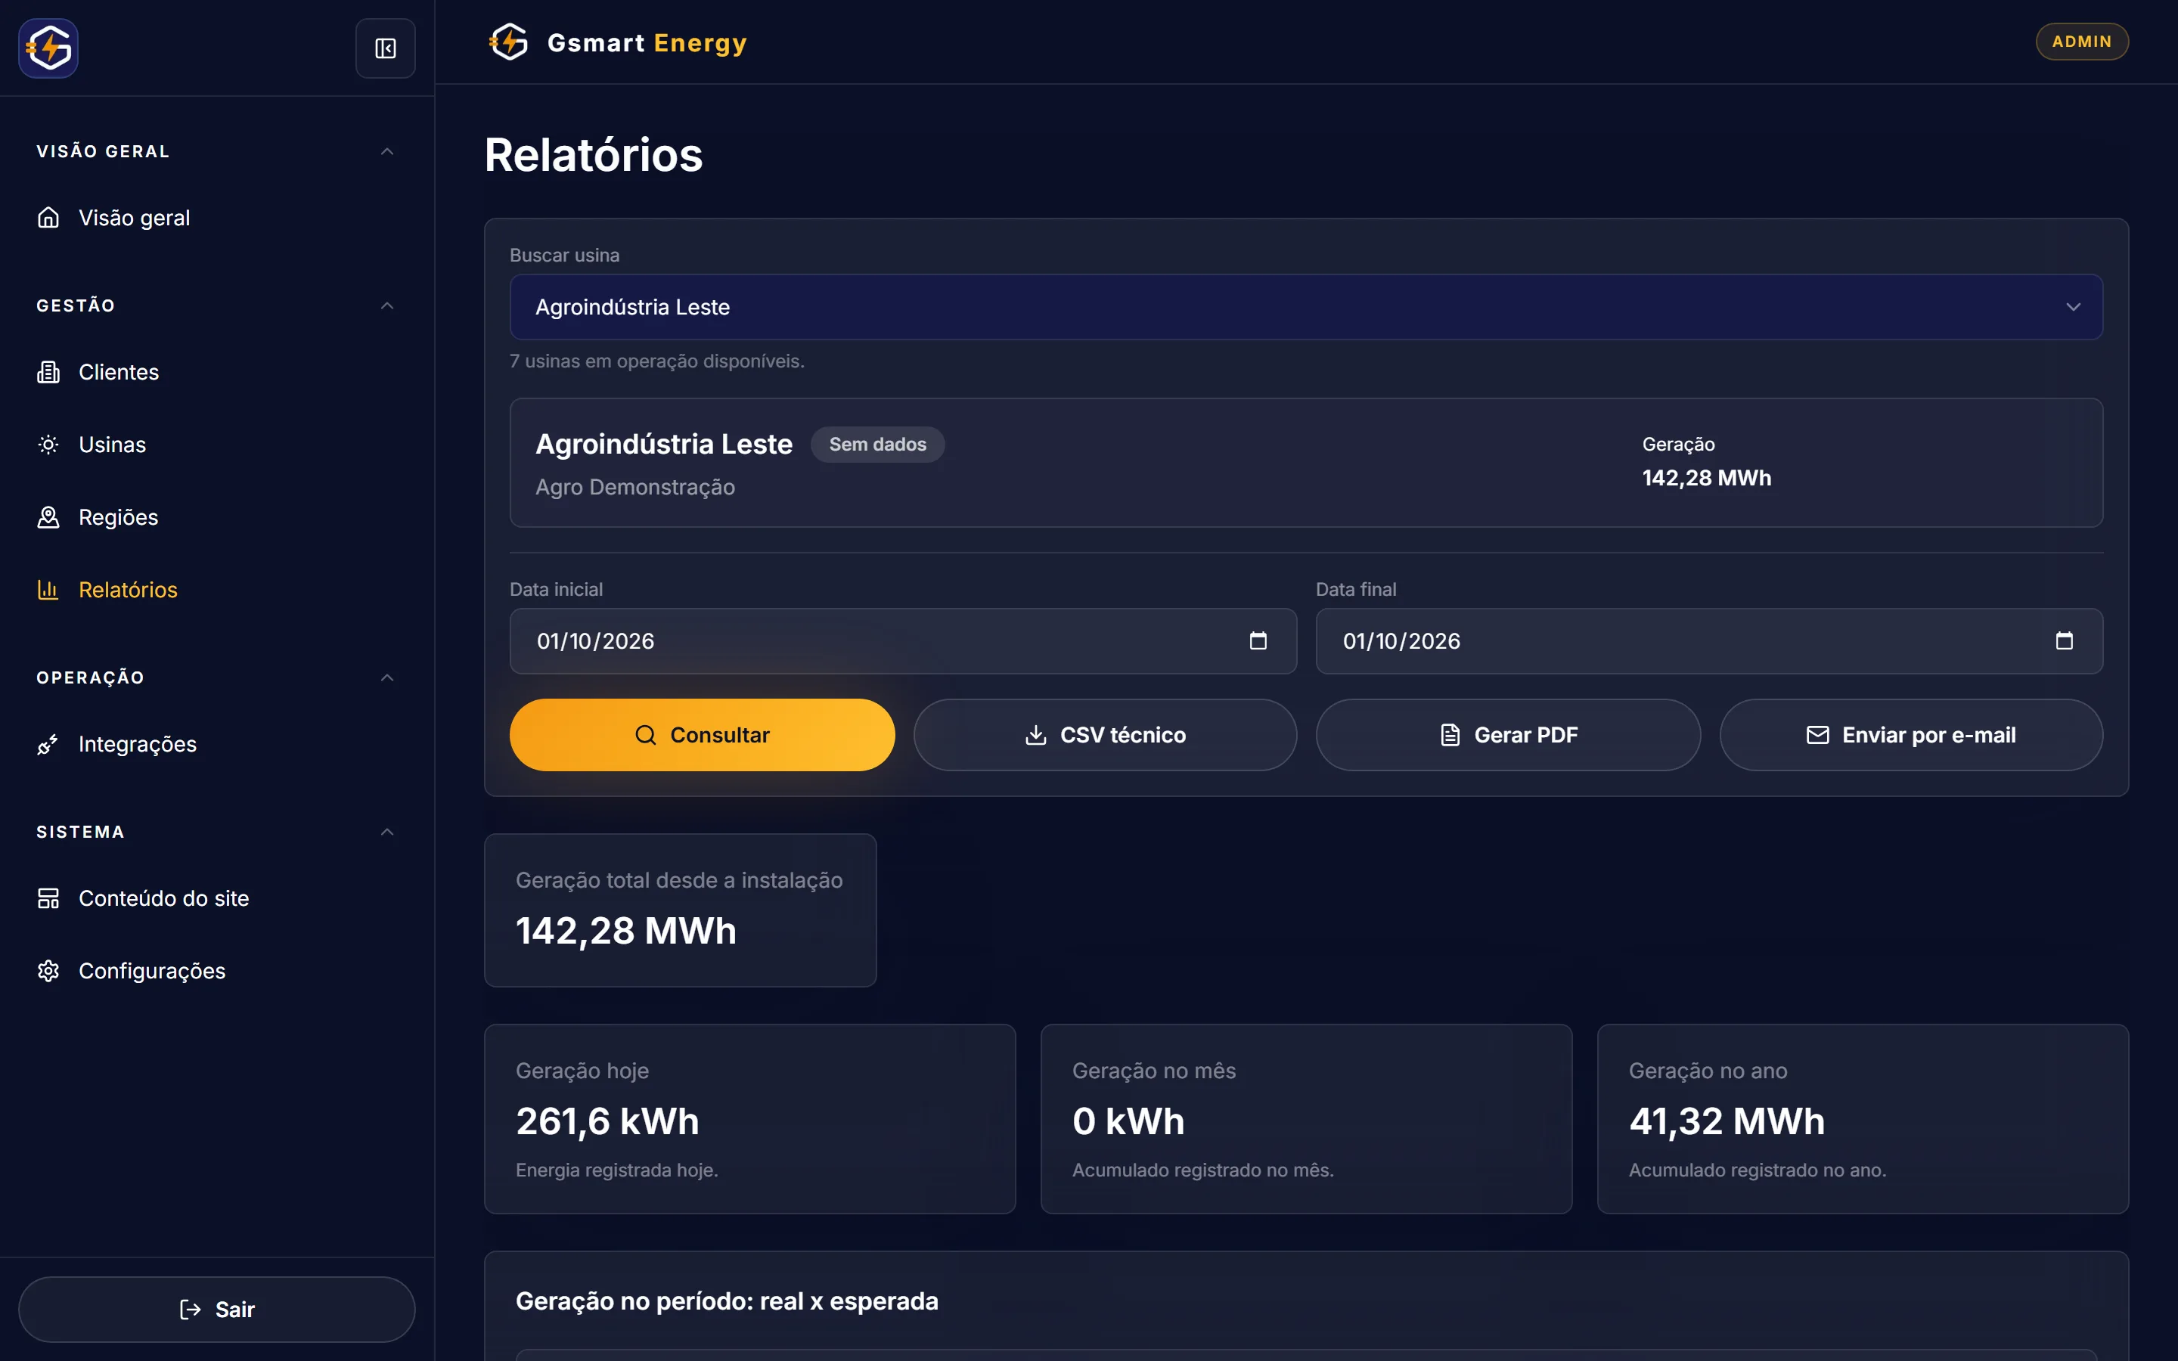Collapse the sidebar with the panel icon
This screenshot has width=2178, height=1361.
[x=385, y=48]
